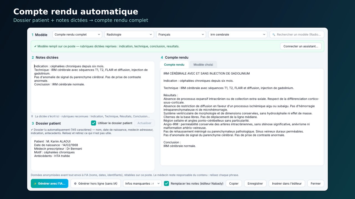Open the Compte rendu complet dropdown
The height and width of the screenshot is (199, 355).
77,35
